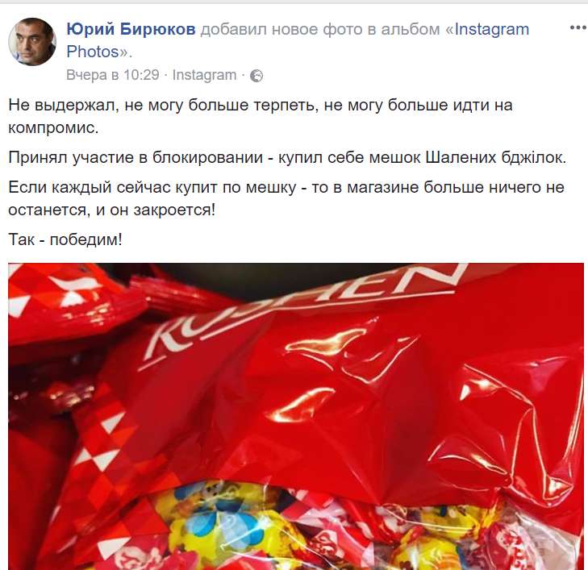Click the globe public privacy icon
The width and height of the screenshot is (588, 570).
click(256, 76)
